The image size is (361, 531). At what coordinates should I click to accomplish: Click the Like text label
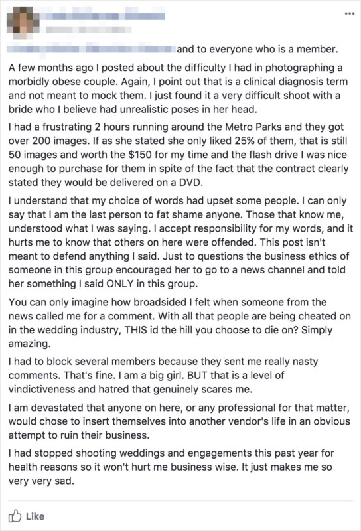[35, 516]
